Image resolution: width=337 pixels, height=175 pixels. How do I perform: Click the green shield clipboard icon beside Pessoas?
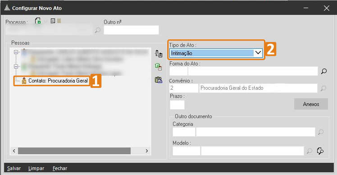[x=159, y=67]
